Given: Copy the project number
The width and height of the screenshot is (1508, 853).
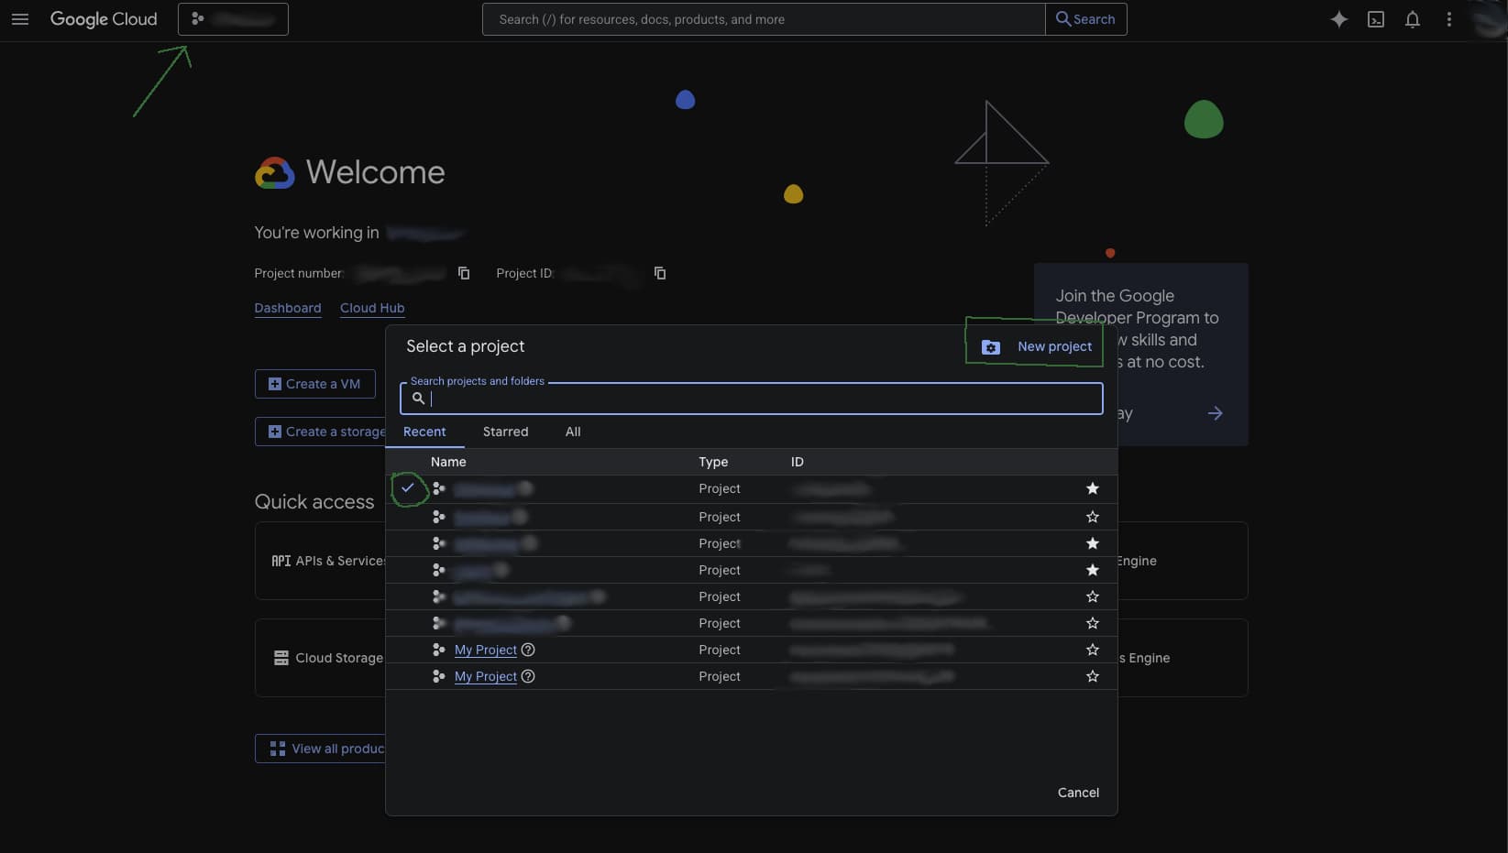Looking at the screenshot, I should point(464,273).
